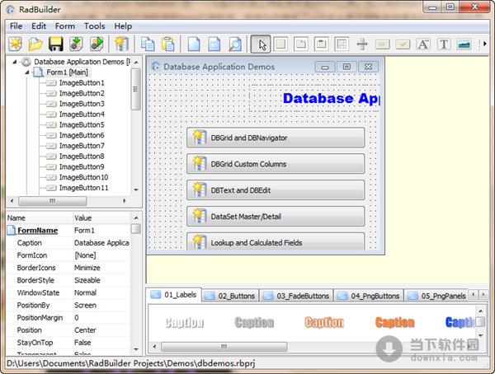The width and height of the screenshot is (495, 374).
Task: Edit the Caption property value field
Action: (x=101, y=243)
